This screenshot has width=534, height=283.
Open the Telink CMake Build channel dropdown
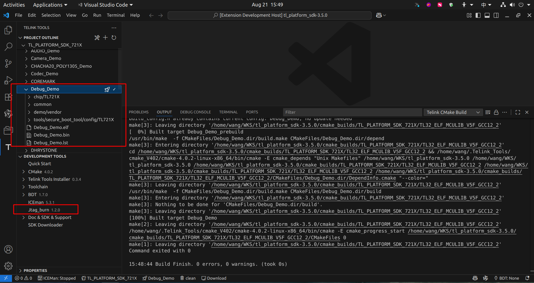pos(453,112)
